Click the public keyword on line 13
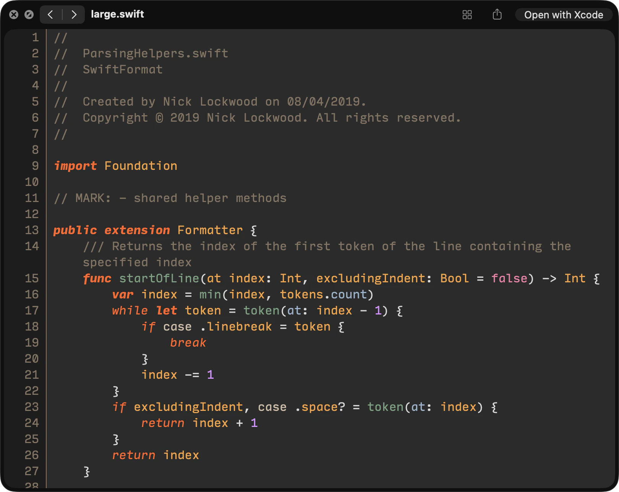Screen dimensions: 619x492 (75, 230)
